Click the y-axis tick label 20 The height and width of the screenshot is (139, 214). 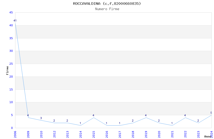(11, 77)
